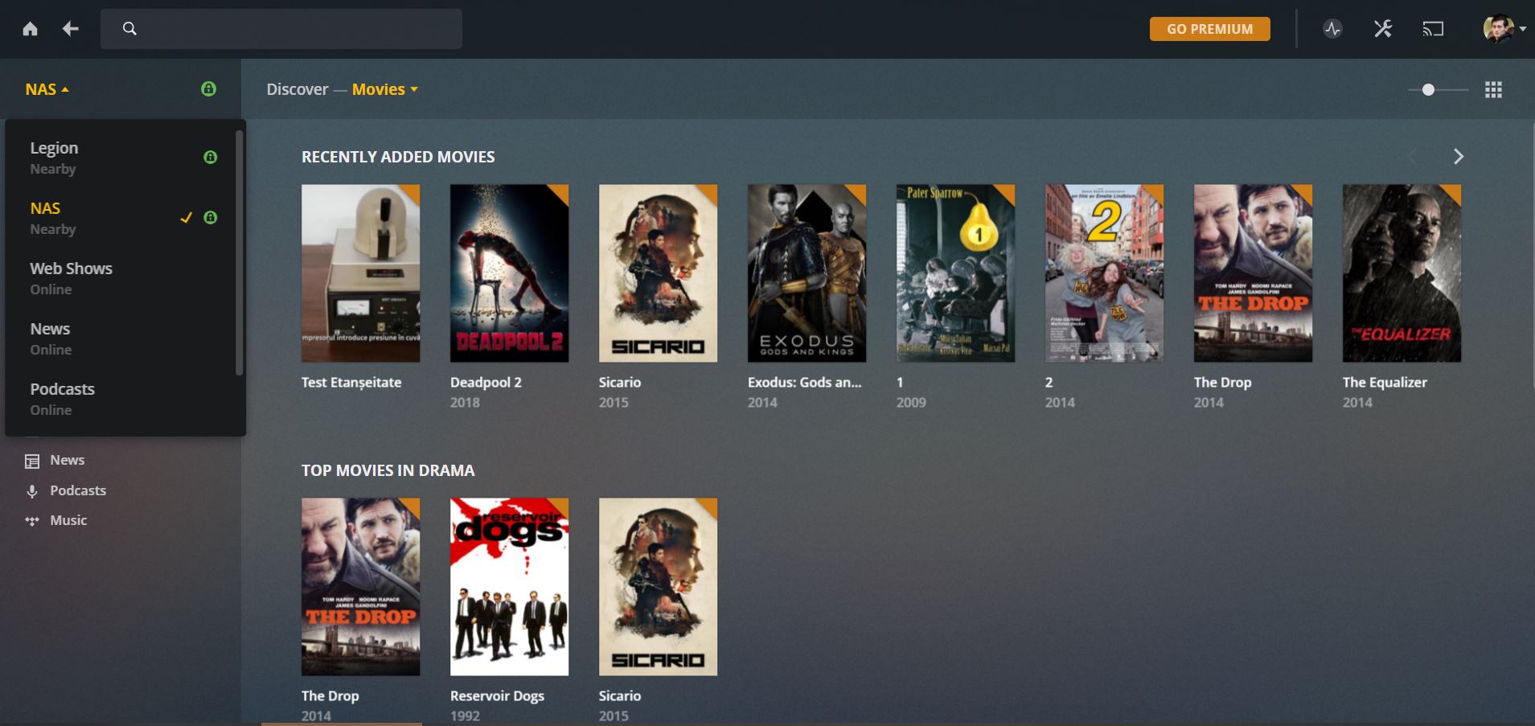Click the grid view icon
The height and width of the screenshot is (726, 1535).
pos(1493,90)
